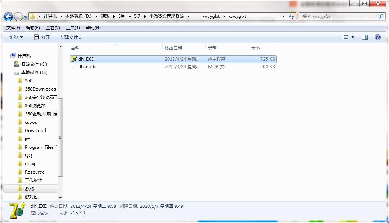
Task: Open the Resource folder in the tree
Action: coord(35,172)
